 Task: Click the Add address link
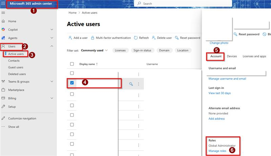[216, 119]
